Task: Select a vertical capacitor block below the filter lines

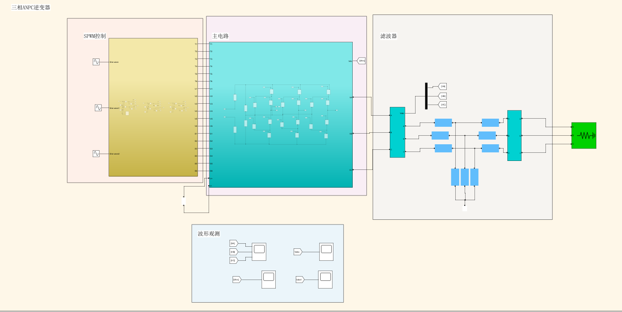Action: [x=465, y=178]
